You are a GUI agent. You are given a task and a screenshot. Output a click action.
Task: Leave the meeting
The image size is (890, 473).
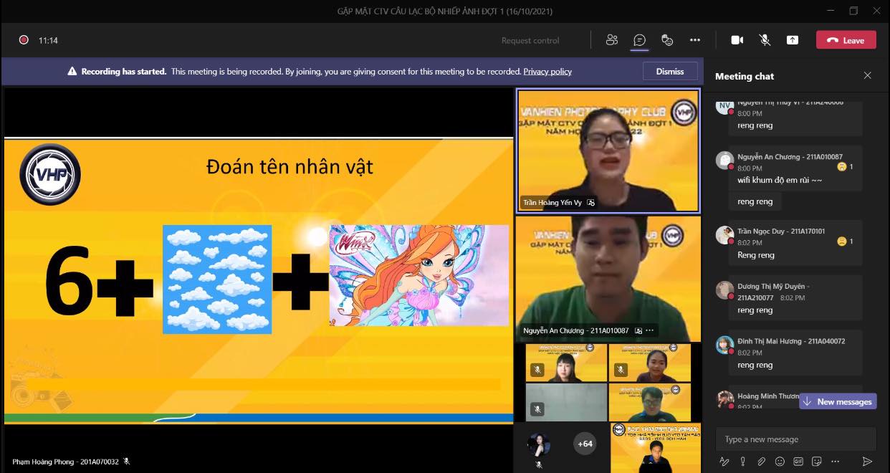click(x=846, y=40)
